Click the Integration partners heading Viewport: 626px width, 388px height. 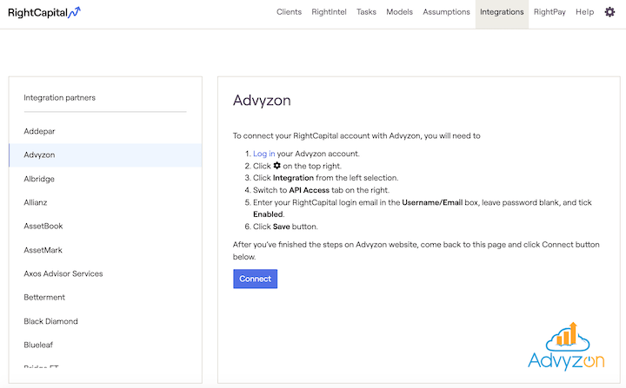[59, 98]
